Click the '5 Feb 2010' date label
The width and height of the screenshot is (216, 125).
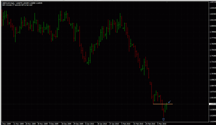(126, 124)
